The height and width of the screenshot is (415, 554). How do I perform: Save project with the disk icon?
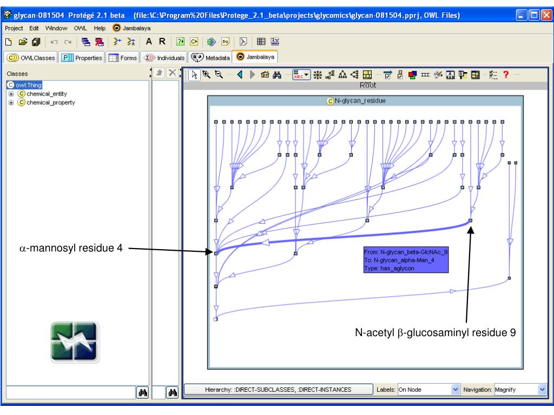[36, 42]
